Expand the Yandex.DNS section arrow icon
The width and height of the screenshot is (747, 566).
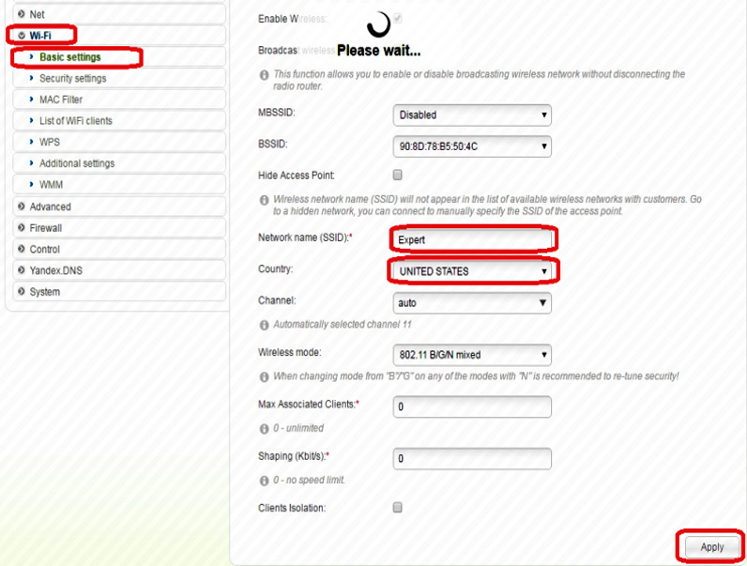coord(21,270)
